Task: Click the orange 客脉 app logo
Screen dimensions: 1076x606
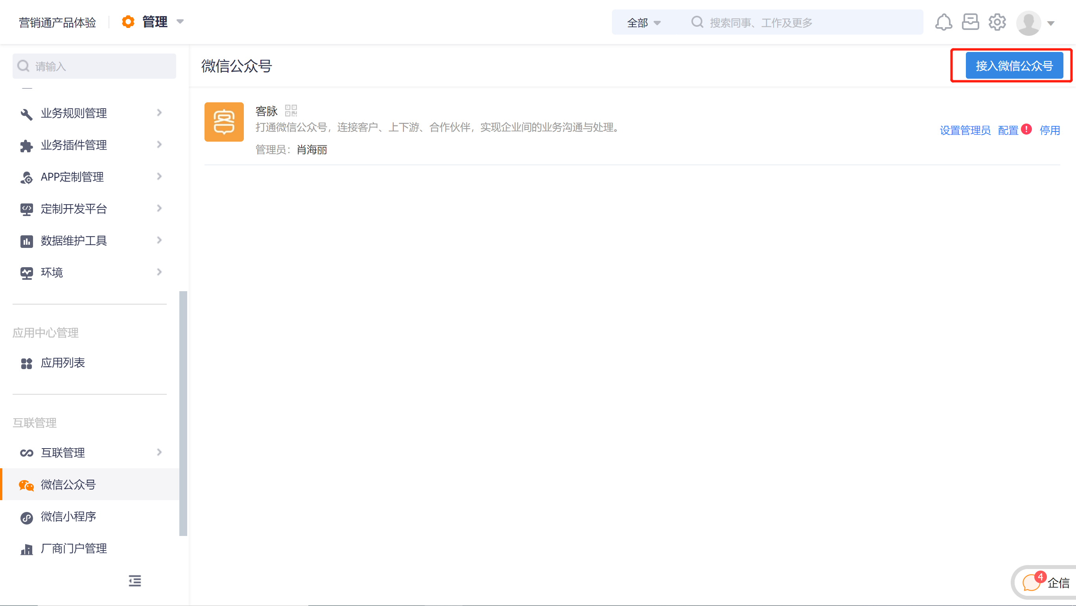Action: pos(224,122)
